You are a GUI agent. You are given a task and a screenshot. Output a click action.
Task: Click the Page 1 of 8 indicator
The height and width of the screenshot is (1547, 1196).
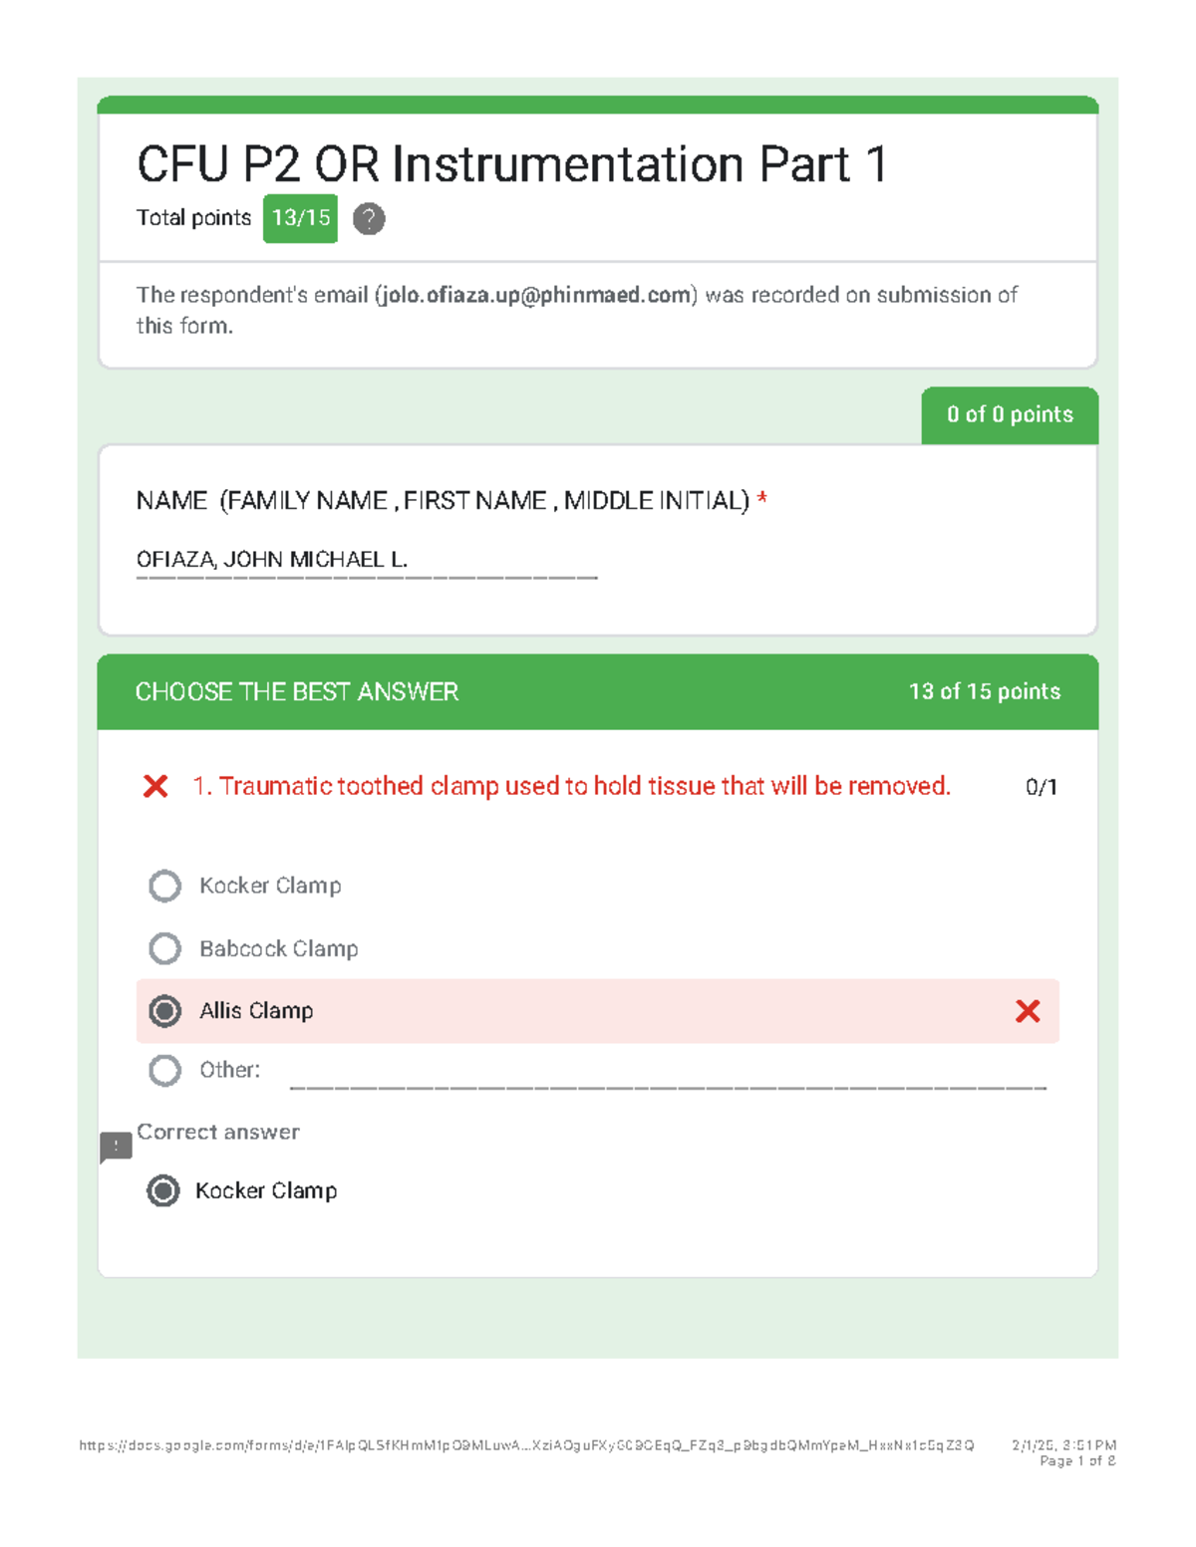(1076, 1461)
